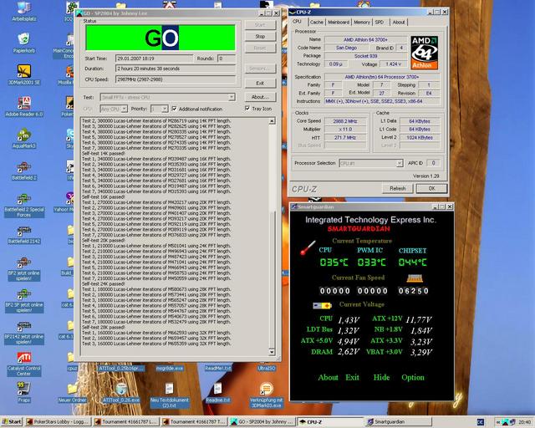535x428 pixels.
Task: Click the log scrollbar up arrow in SP2004
Action: (x=272, y=121)
